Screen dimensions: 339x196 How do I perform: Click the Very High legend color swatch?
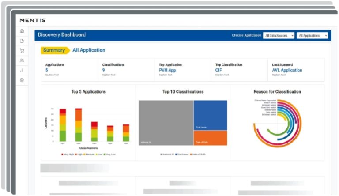(62, 154)
